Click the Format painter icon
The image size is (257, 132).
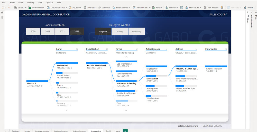pos(9,7)
